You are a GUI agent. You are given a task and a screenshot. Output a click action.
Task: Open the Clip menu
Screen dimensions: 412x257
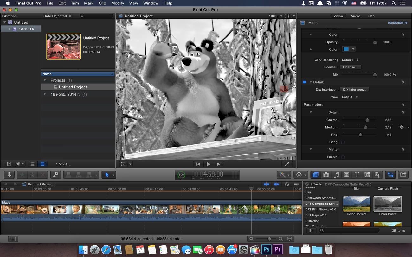click(x=102, y=3)
